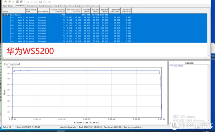Select the Pair 7 row
Screen dimensions: 215x132
click(105, 33)
